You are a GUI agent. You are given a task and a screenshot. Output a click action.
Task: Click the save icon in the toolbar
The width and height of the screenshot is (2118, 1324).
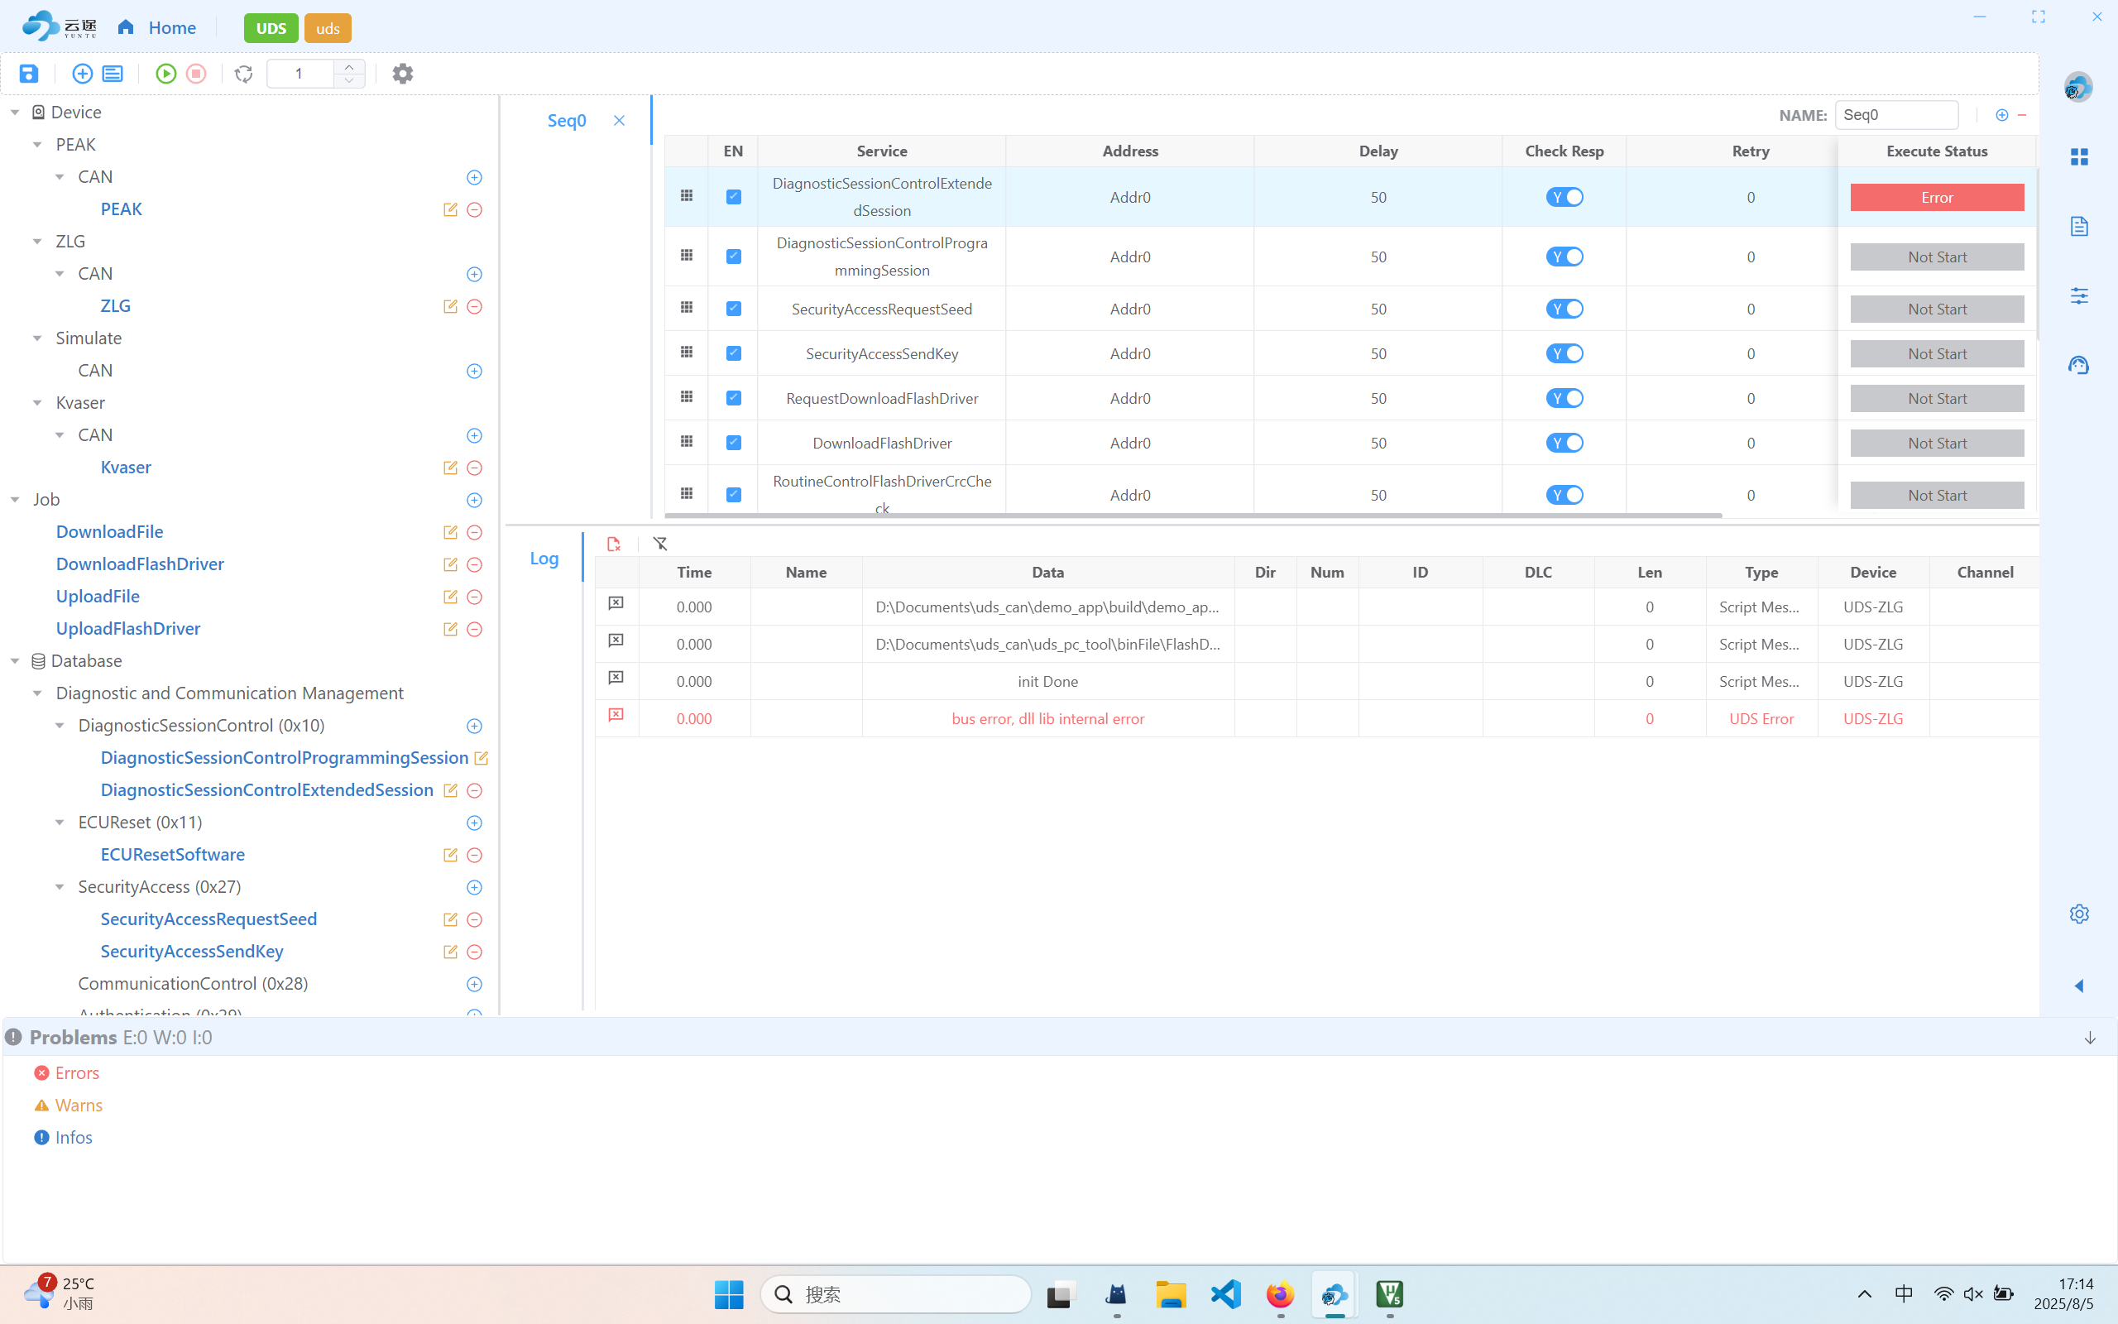(29, 74)
